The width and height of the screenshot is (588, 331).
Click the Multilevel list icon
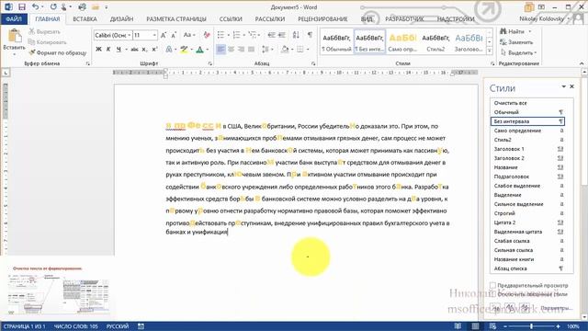[x=253, y=35]
